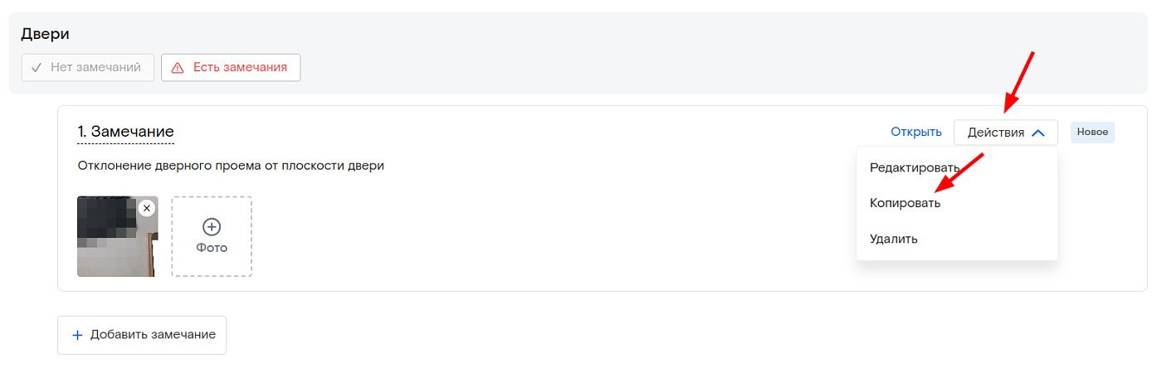Open the Действия dropdown

coord(1006,133)
